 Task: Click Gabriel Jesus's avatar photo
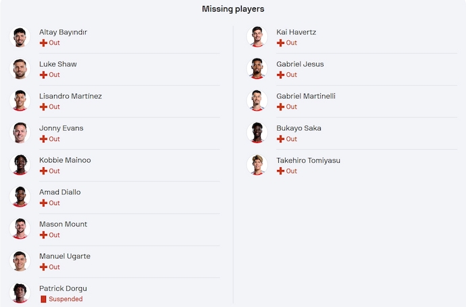(x=257, y=69)
